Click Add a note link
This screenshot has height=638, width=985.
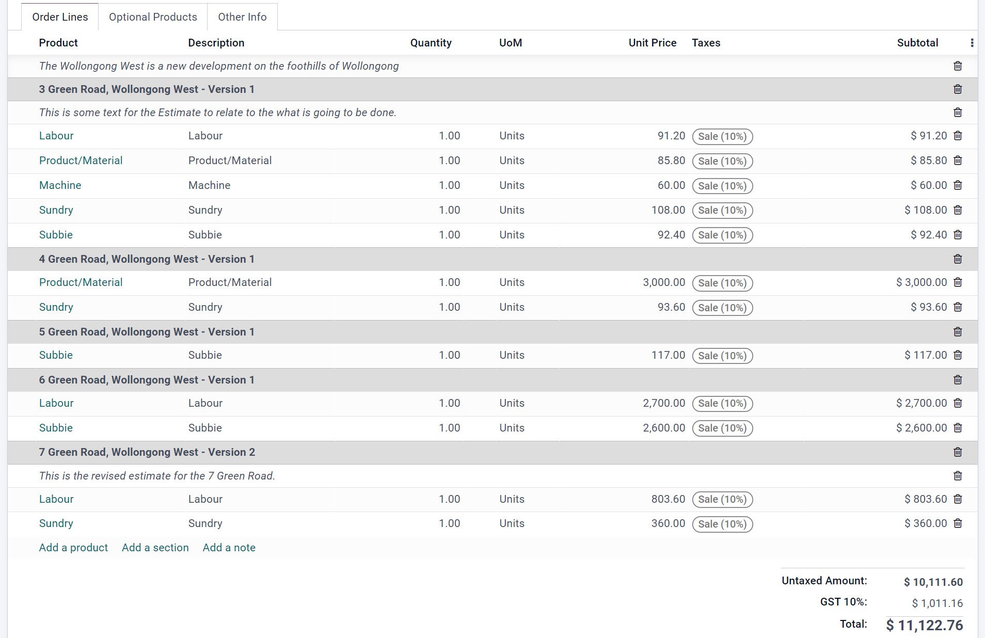pyautogui.click(x=229, y=548)
